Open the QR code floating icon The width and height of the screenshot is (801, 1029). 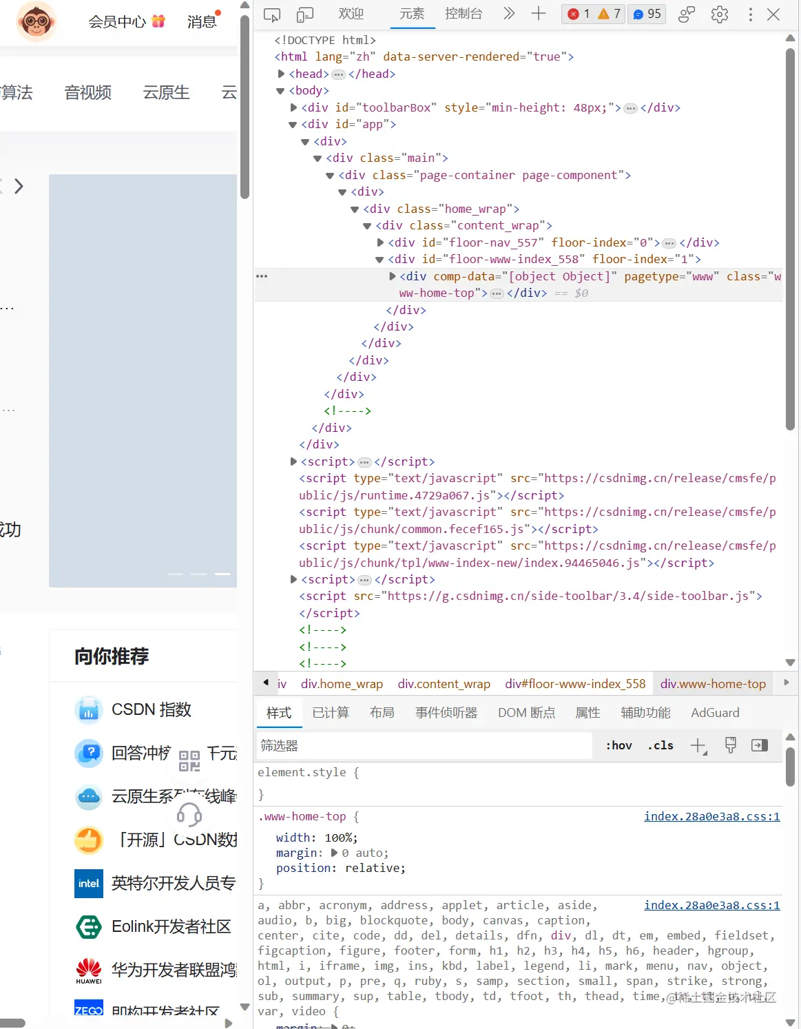tap(189, 761)
